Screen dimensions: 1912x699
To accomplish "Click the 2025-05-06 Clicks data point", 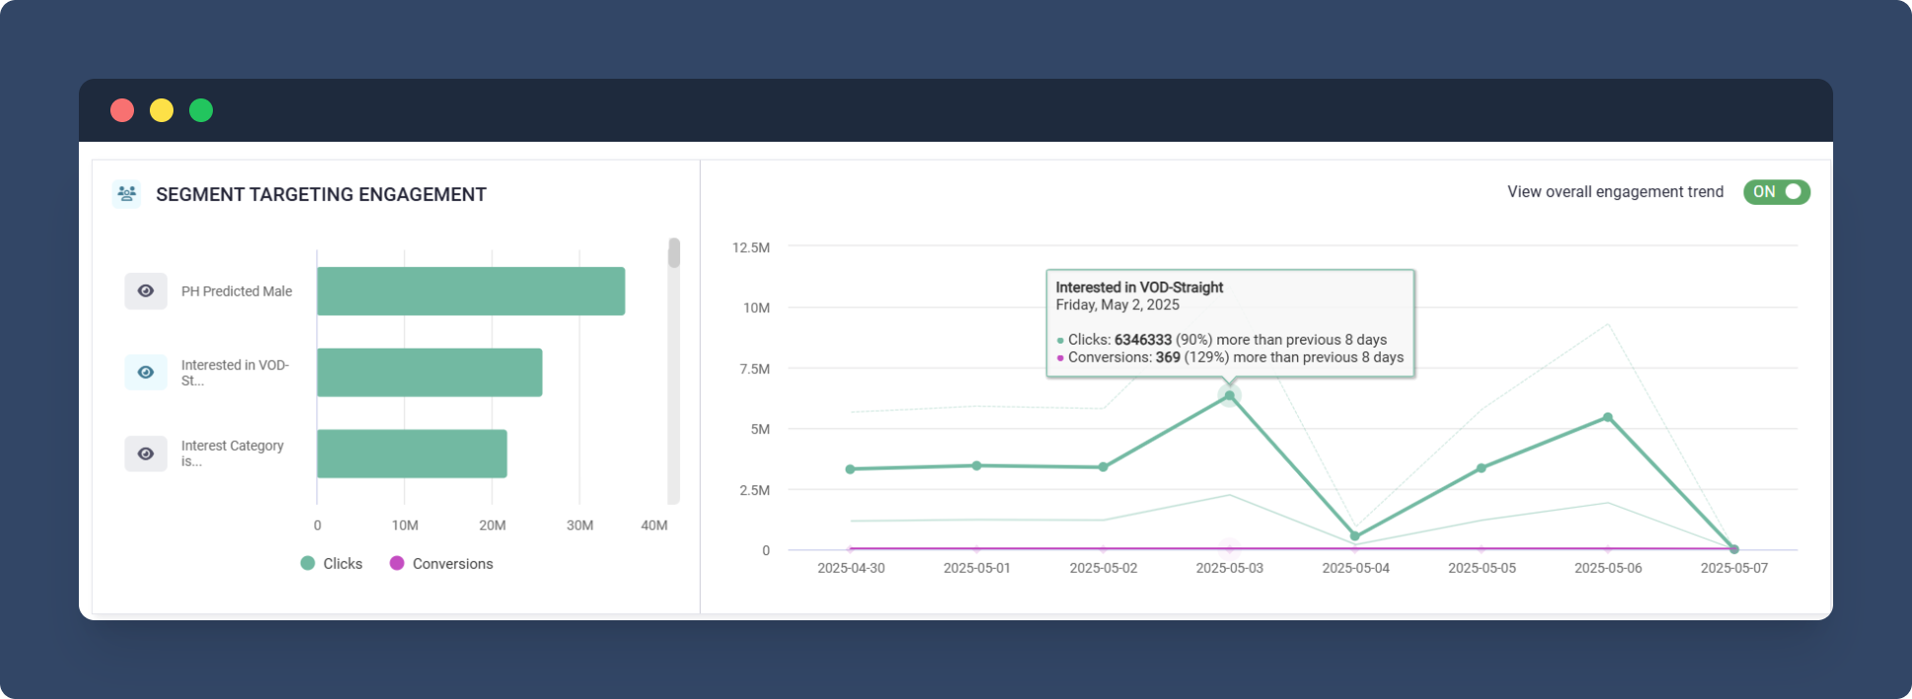I will pyautogui.click(x=1607, y=417).
